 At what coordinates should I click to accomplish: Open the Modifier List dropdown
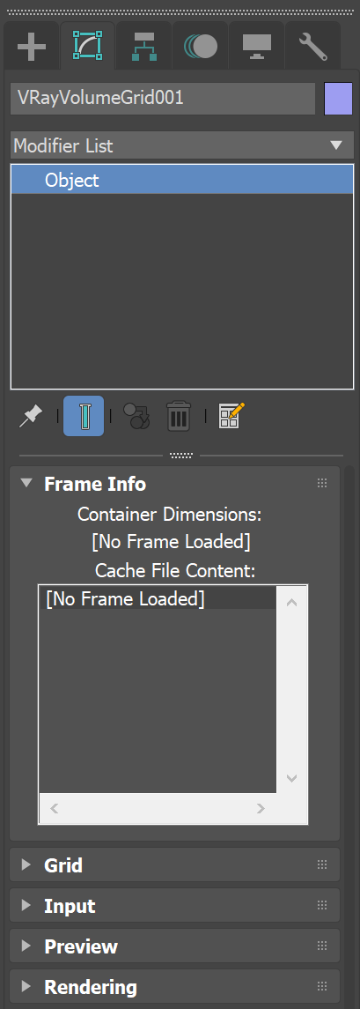coord(182,145)
